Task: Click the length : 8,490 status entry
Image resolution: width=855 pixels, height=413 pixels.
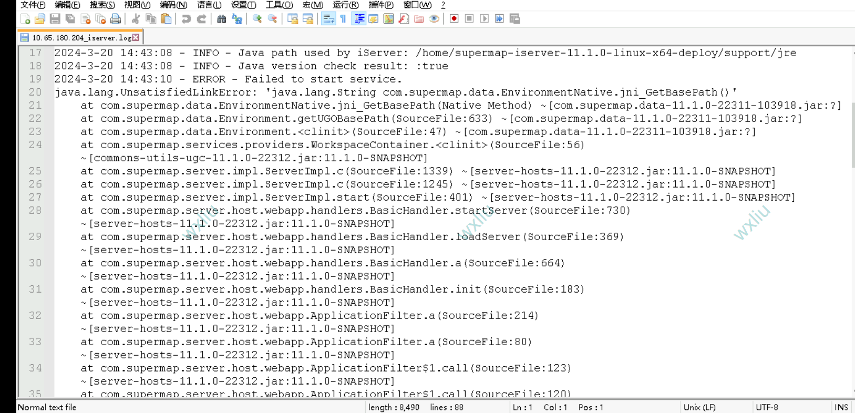Action: [394, 407]
